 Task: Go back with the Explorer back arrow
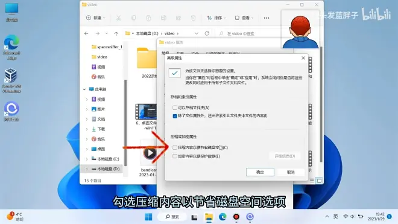click(86, 33)
